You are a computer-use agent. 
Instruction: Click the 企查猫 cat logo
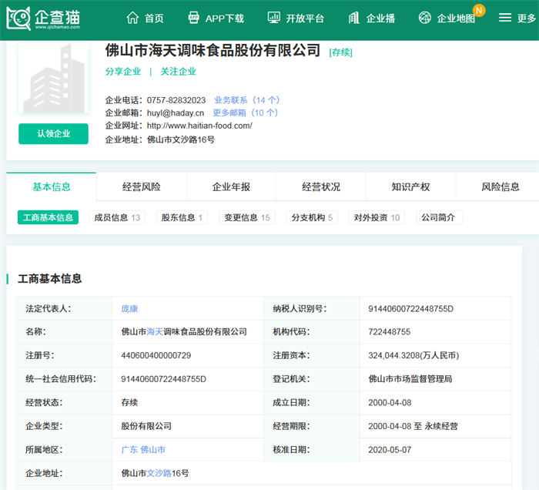18,18
